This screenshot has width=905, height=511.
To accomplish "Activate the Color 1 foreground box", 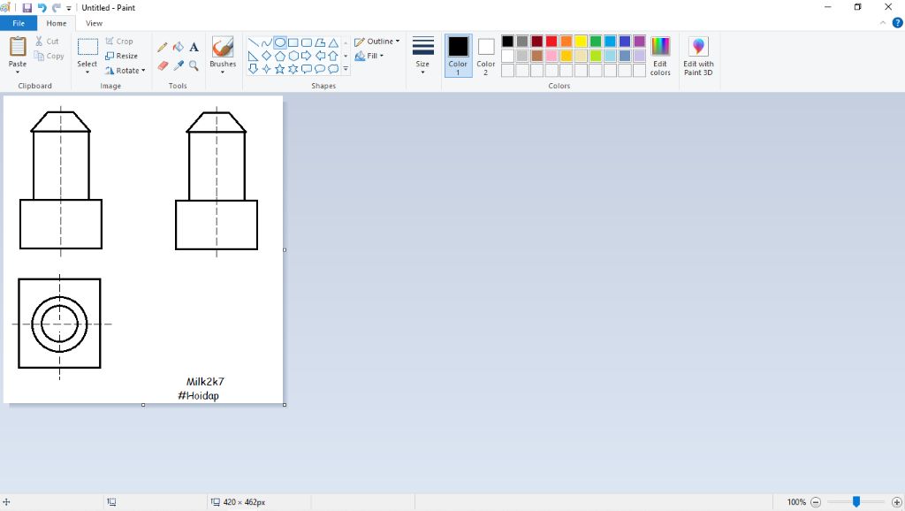I will point(459,56).
